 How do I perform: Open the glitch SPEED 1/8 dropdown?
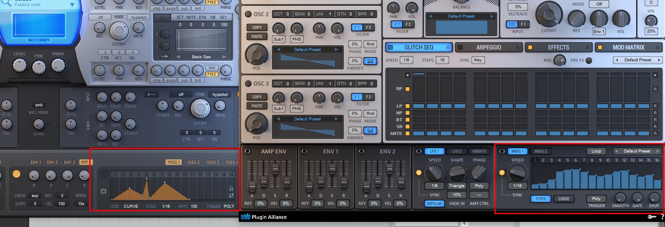coord(406,60)
